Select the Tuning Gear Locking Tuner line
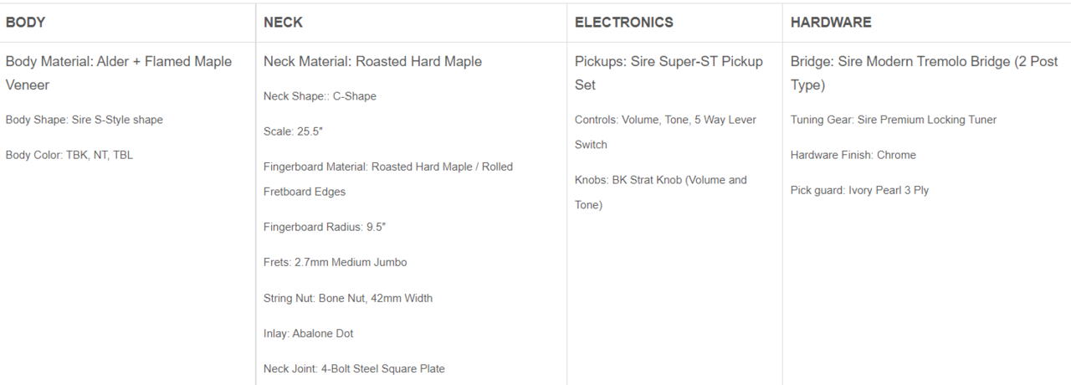Screen dimensions: 1071x385 point(893,120)
